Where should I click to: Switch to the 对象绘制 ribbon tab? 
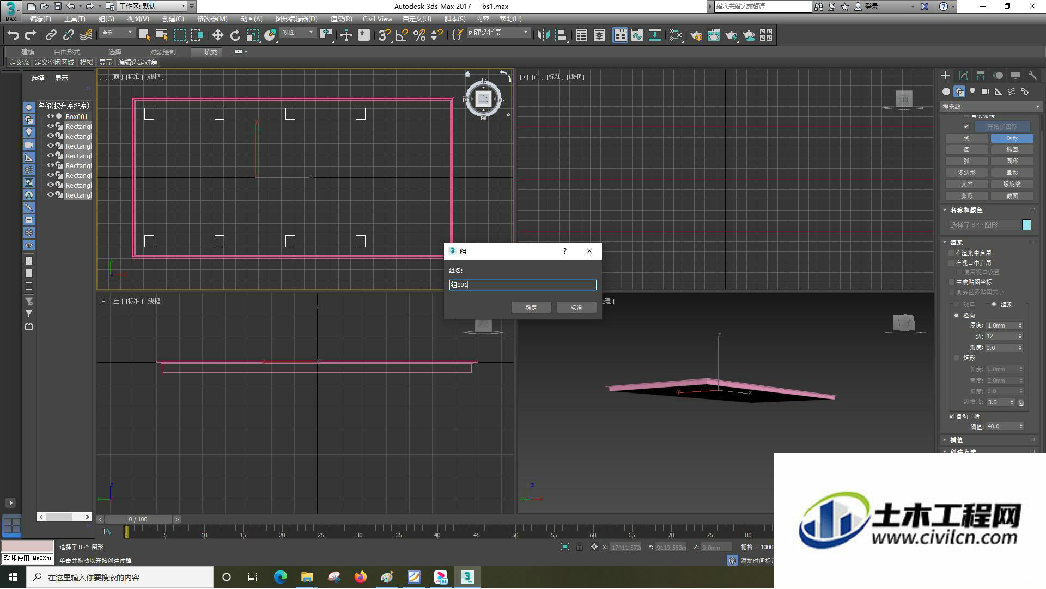click(162, 52)
